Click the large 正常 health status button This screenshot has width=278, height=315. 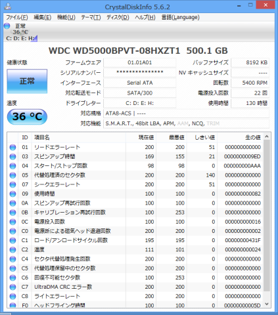click(27, 81)
